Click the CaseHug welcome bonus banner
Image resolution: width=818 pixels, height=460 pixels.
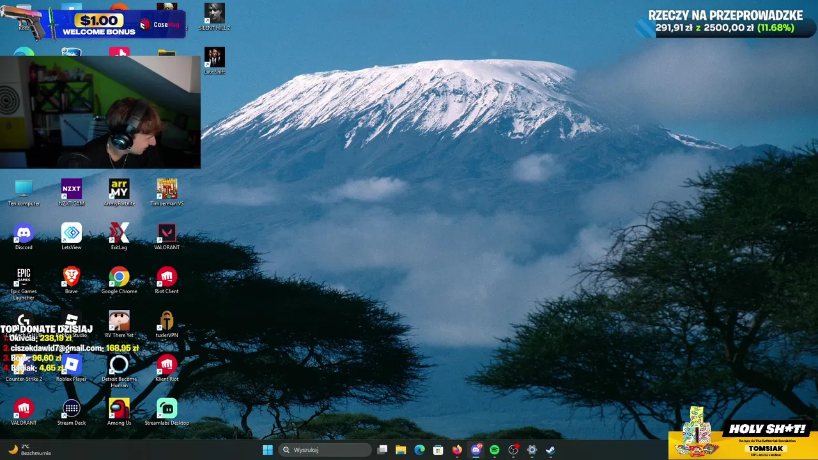pyautogui.click(x=93, y=23)
